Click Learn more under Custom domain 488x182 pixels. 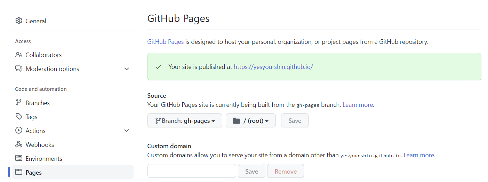point(419,155)
